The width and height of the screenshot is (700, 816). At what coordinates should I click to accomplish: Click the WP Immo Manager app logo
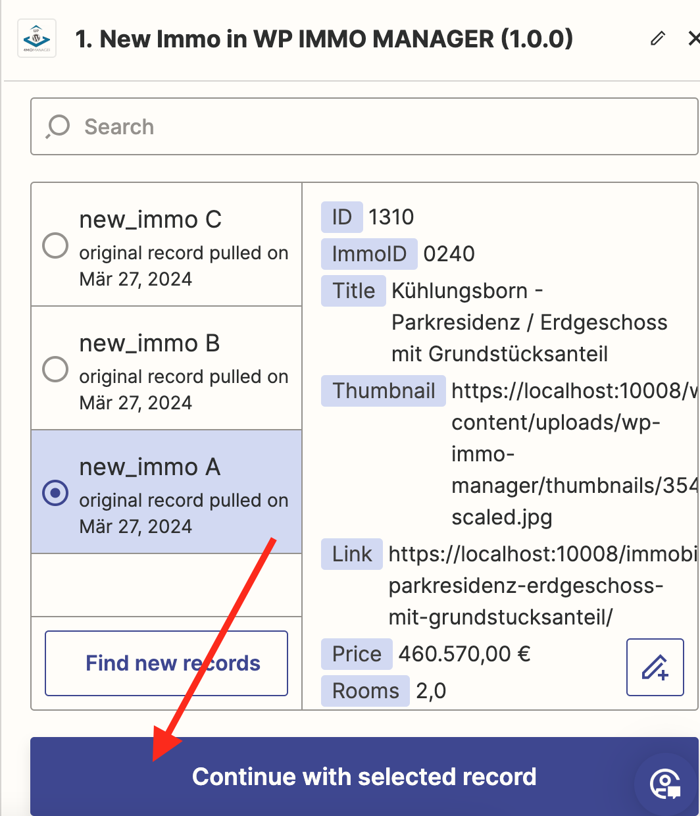click(x=36, y=39)
